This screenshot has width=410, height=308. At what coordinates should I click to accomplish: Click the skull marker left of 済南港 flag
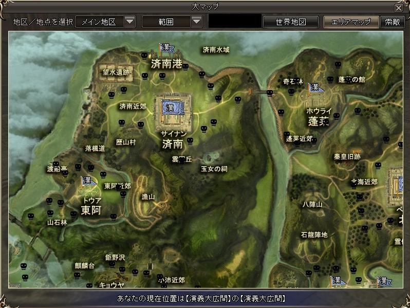(144, 56)
